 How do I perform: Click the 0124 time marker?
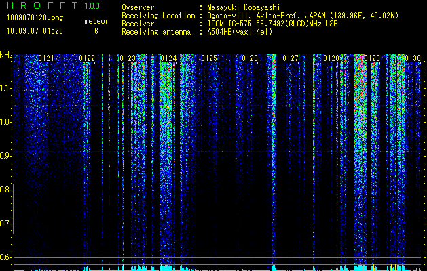tap(168, 58)
